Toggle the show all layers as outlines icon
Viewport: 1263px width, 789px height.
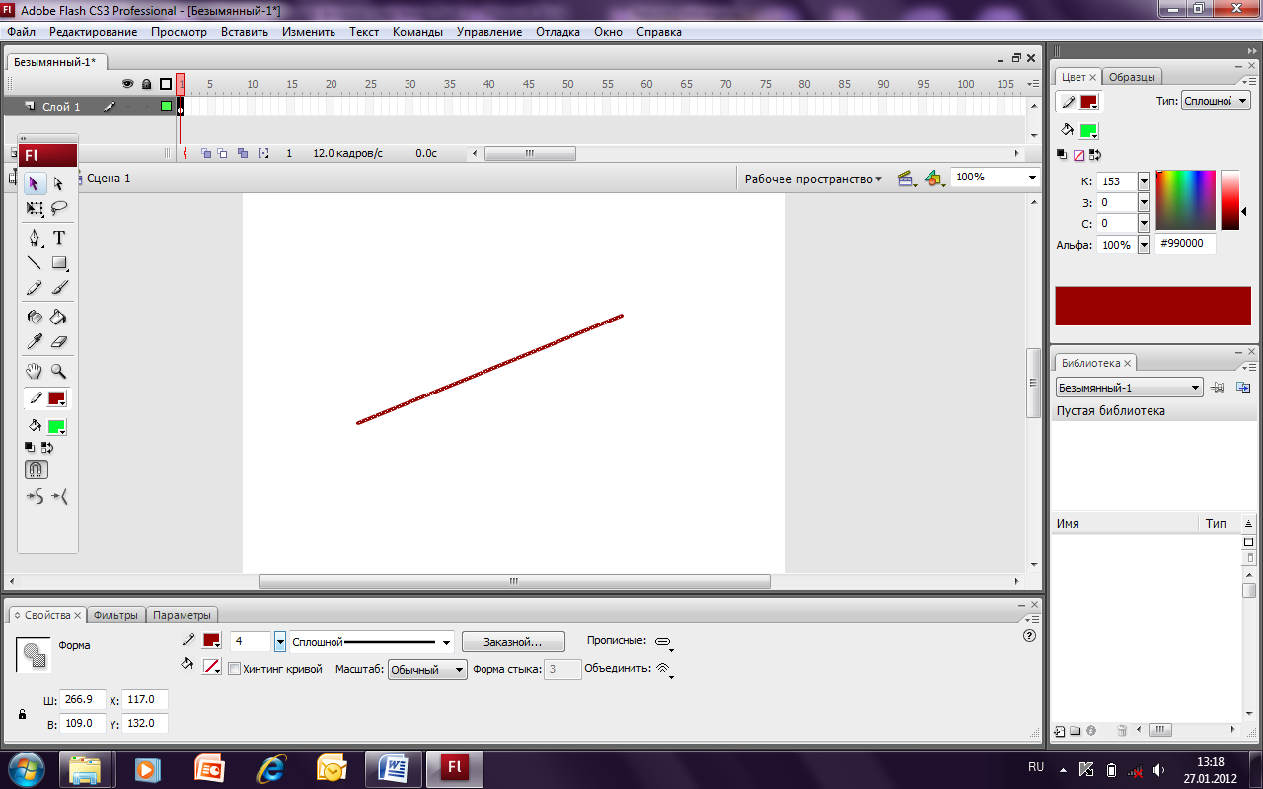[166, 84]
